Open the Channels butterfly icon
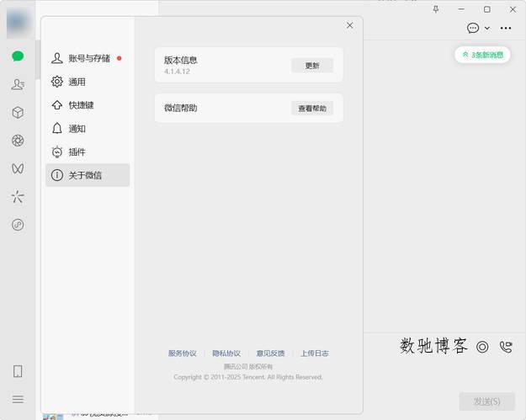The image size is (526, 420). (18, 168)
